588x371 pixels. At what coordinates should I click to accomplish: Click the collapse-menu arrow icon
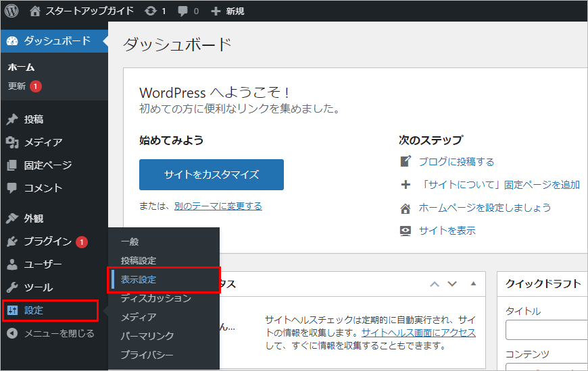(12, 333)
